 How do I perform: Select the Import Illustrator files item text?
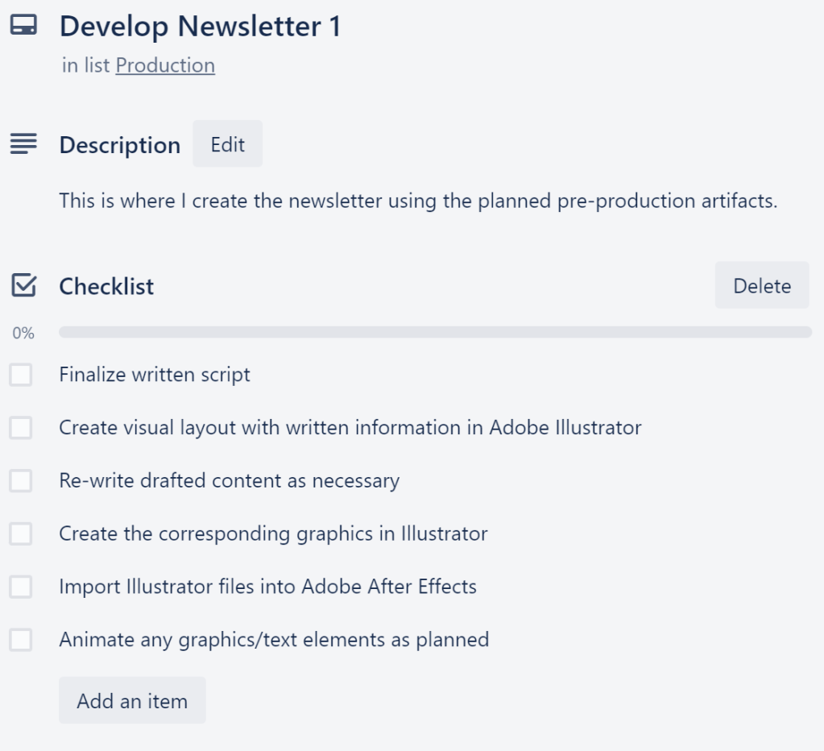point(267,587)
